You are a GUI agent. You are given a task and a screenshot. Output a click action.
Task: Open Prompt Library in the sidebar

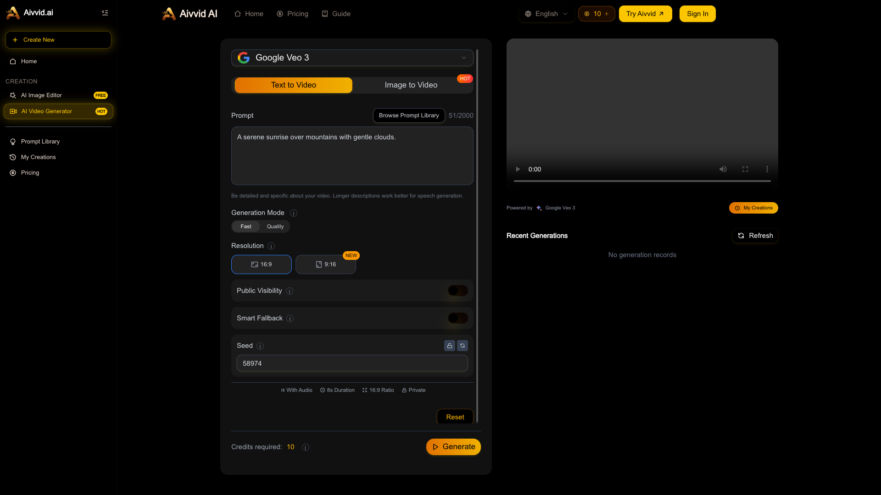coord(58,142)
